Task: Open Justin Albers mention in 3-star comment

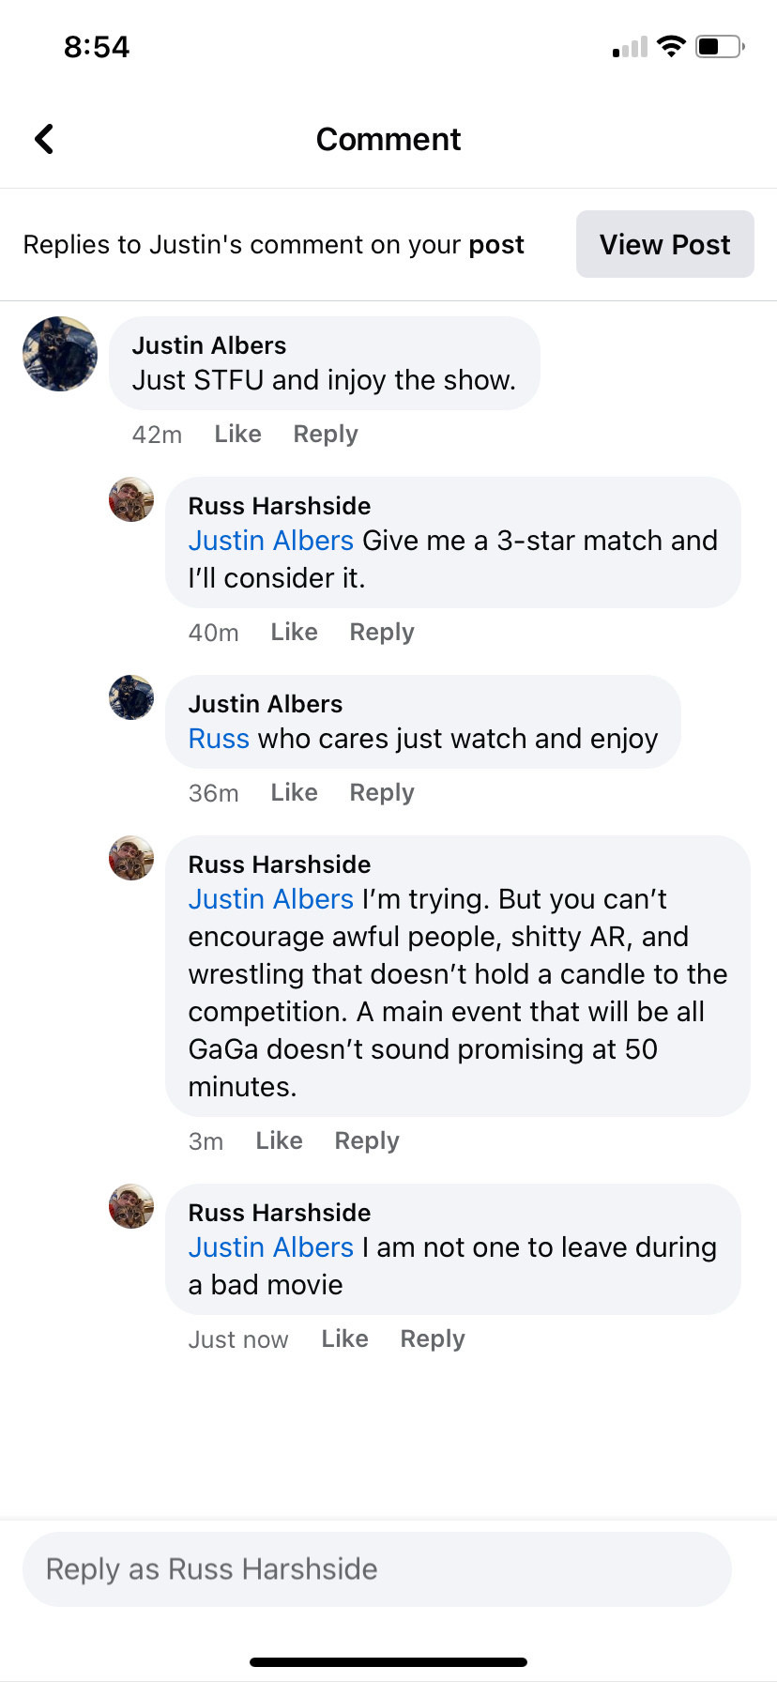Action: (270, 541)
